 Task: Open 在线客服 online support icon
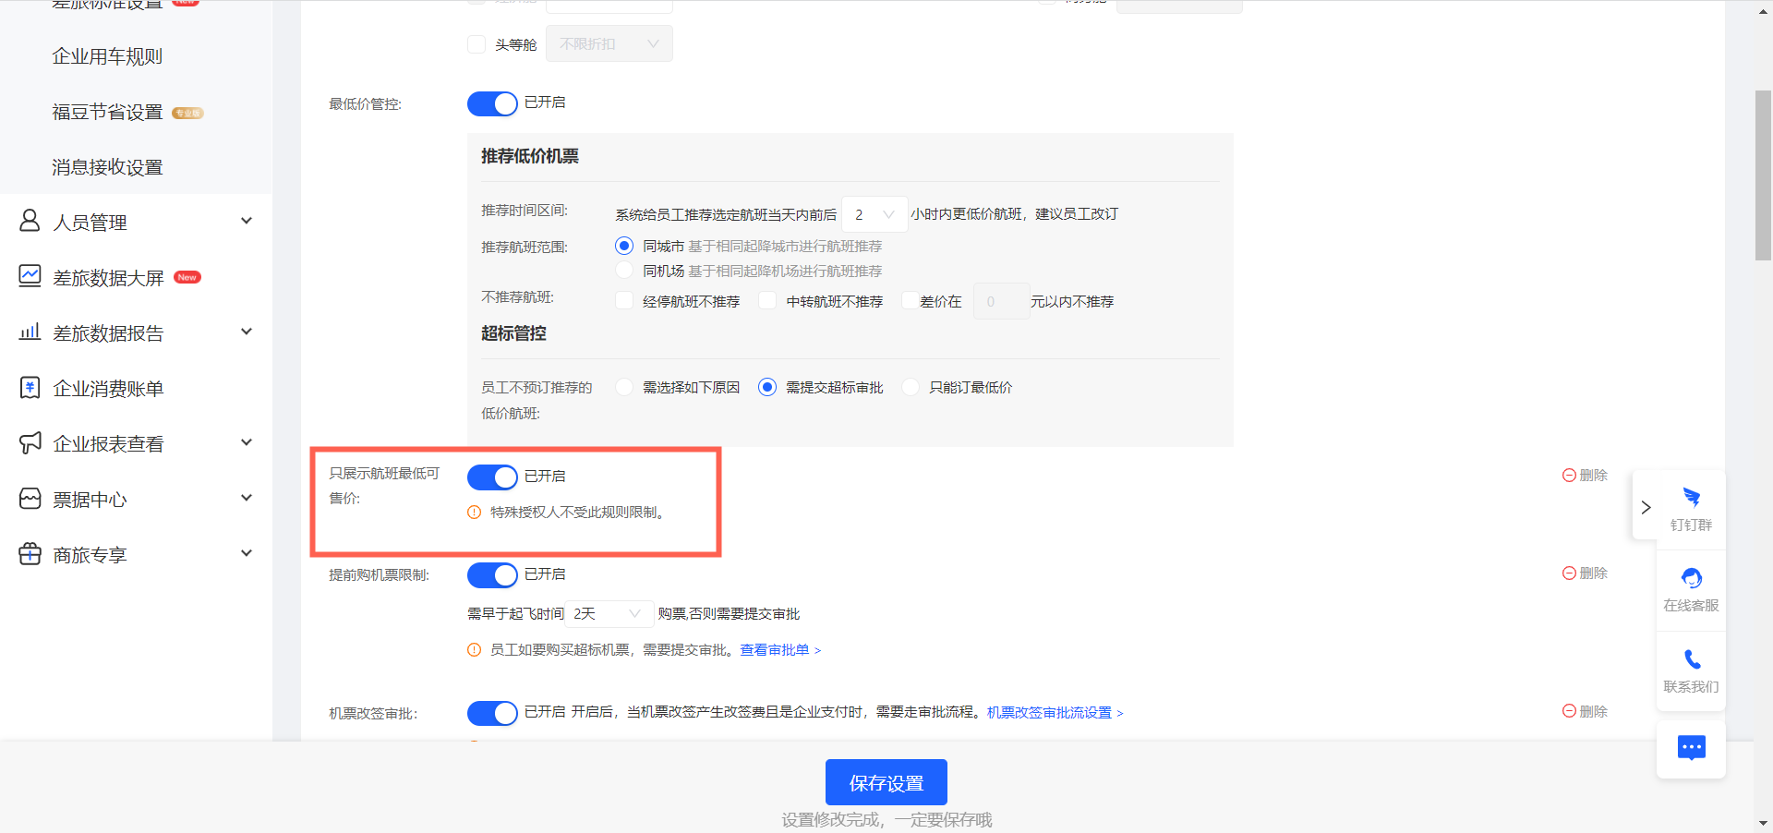pyautogui.click(x=1692, y=579)
